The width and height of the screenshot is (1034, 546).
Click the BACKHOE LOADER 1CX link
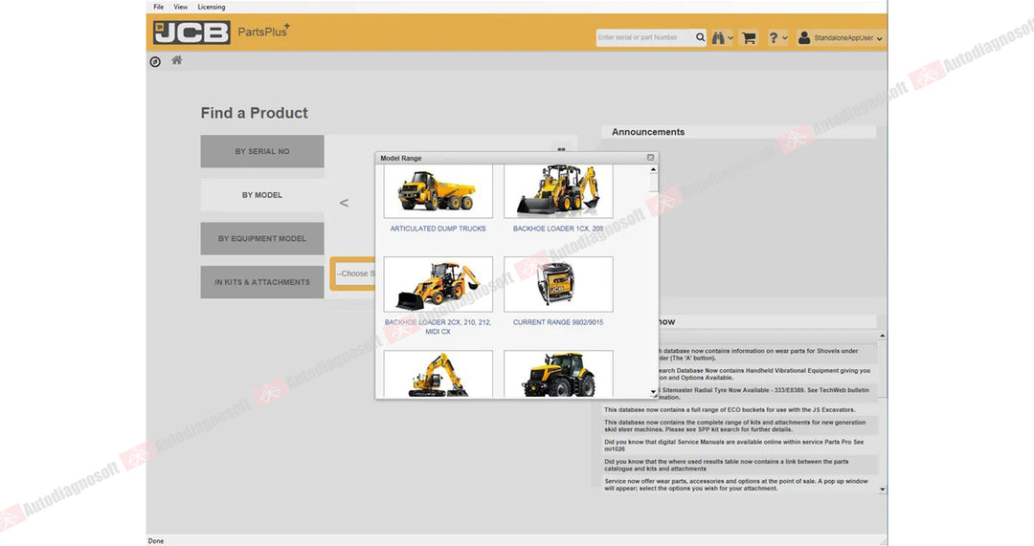558,229
